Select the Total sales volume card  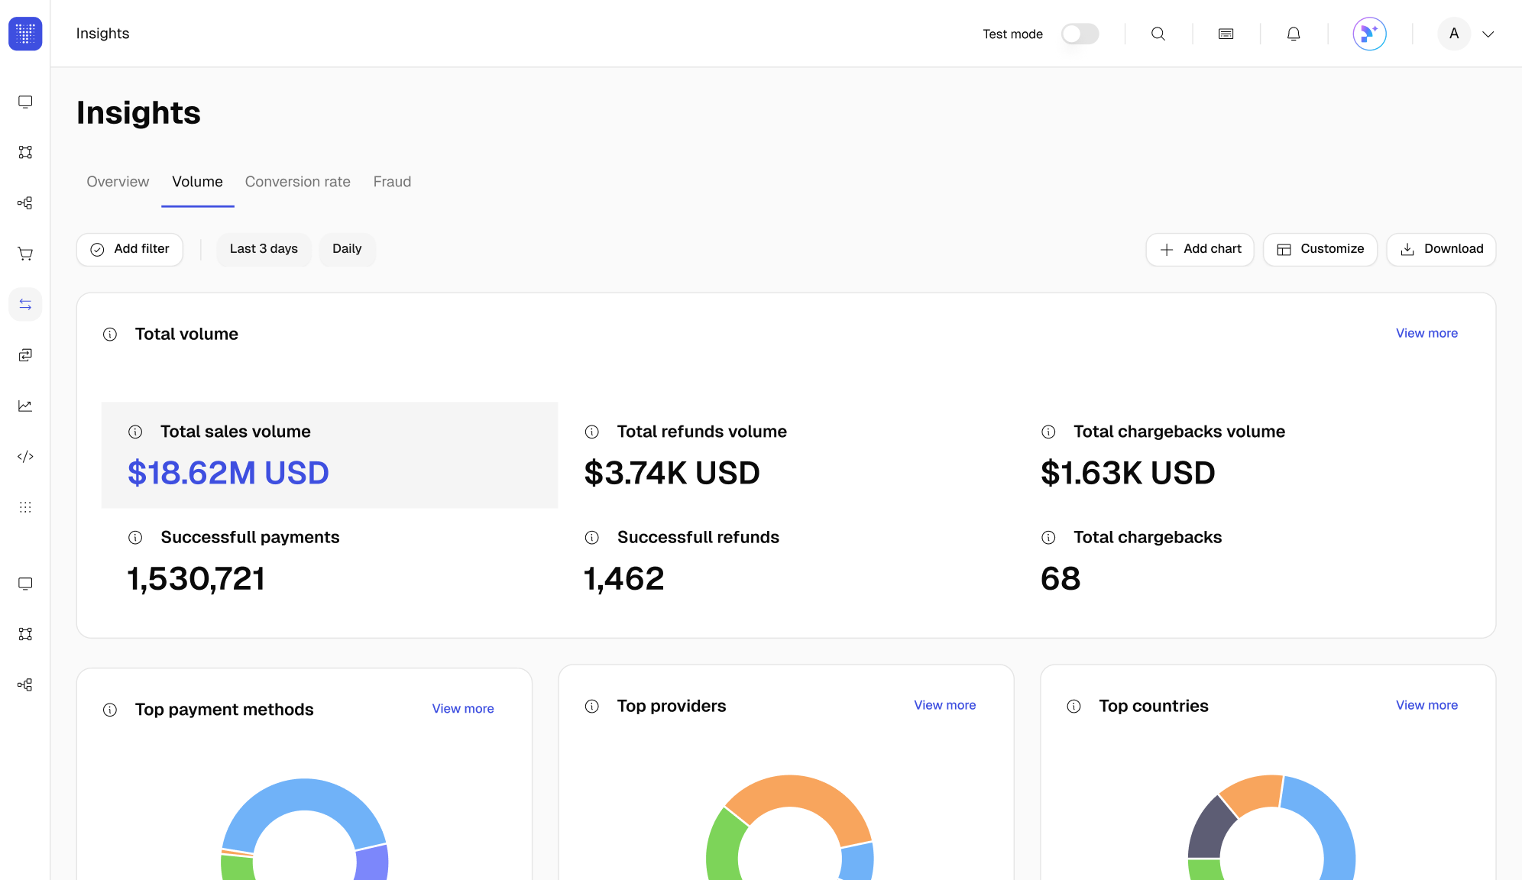pos(329,455)
